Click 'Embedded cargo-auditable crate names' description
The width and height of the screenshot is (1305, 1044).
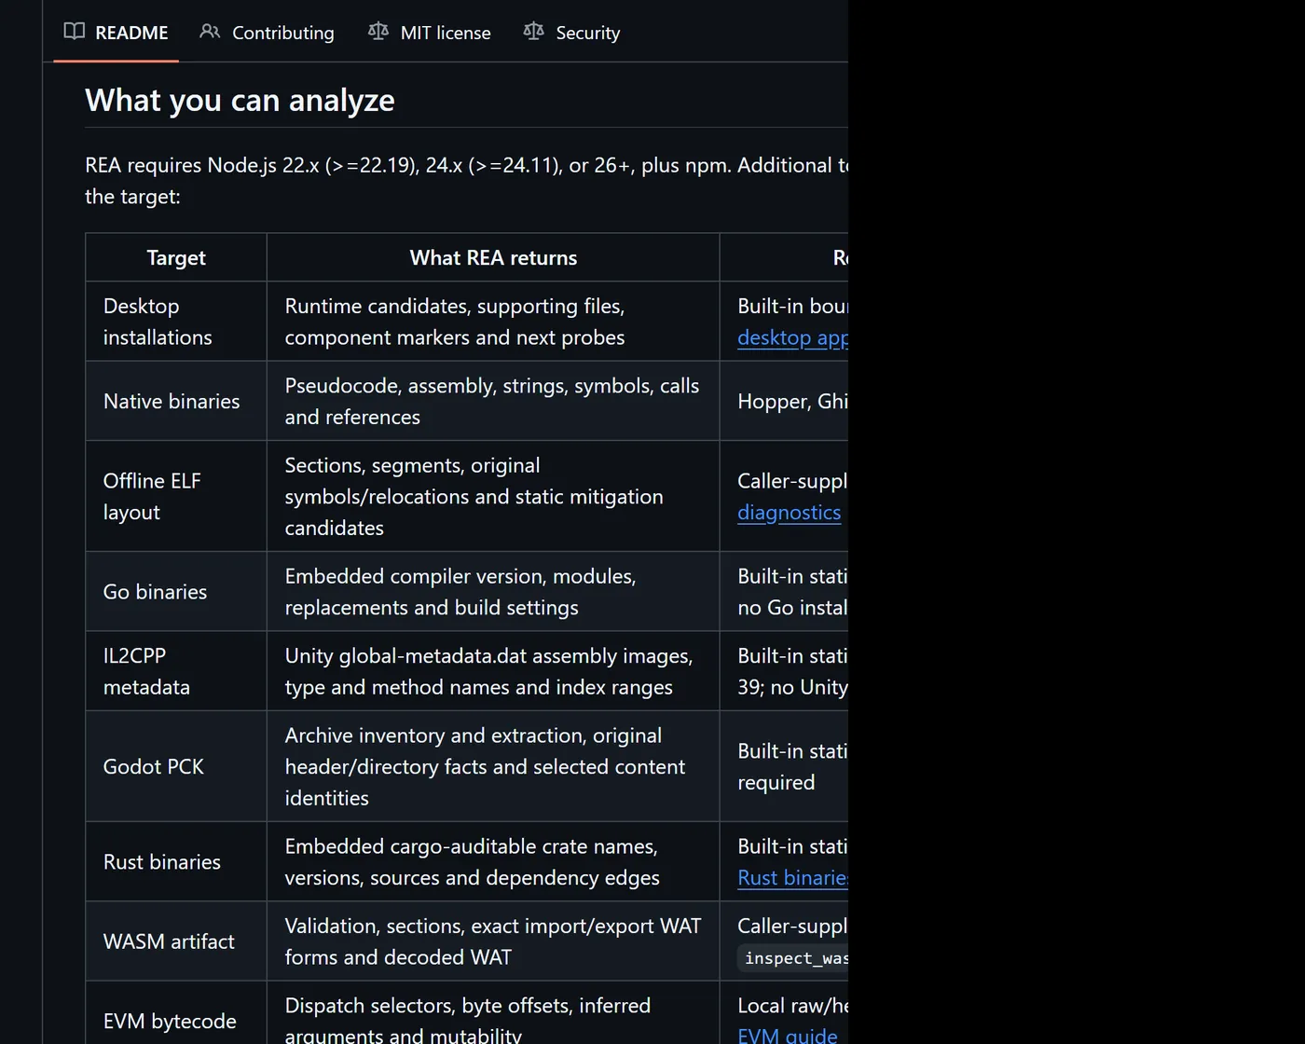point(493,862)
